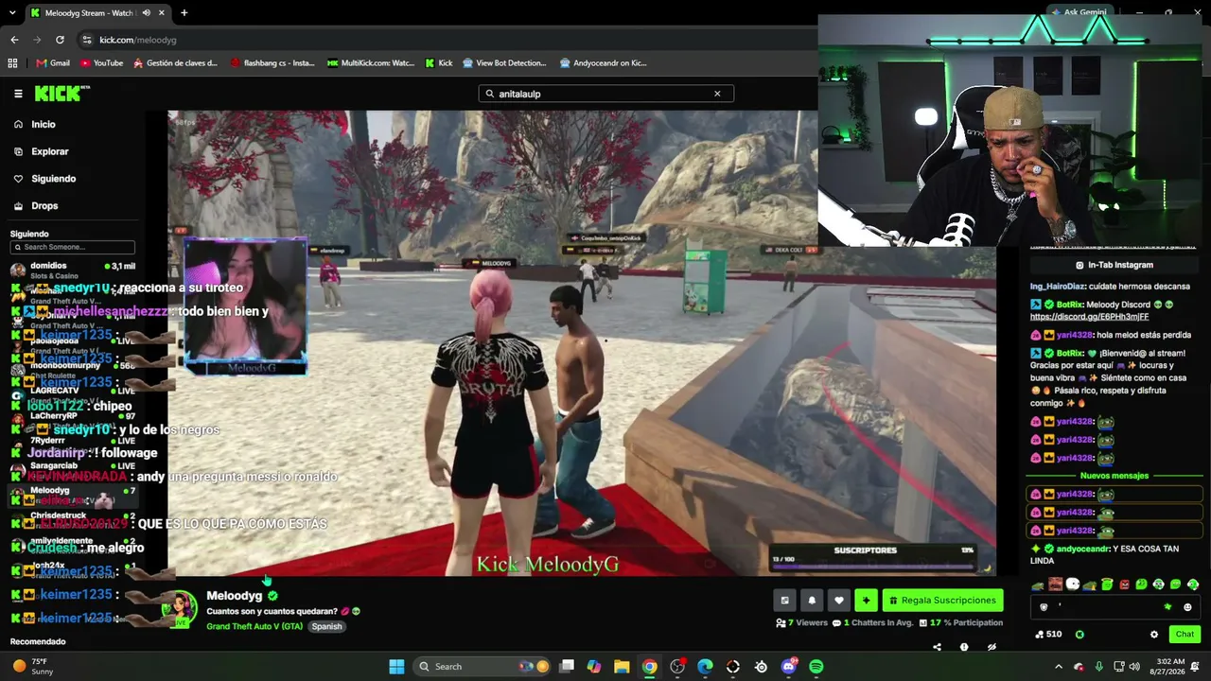Open chat identity shield badge icon
Screen dimensions: 1211x681
pyautogui.click(x=1044, y=607)
